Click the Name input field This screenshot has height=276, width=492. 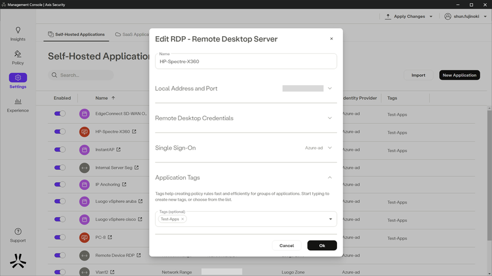pyautogui.click(x=246, y=61)
